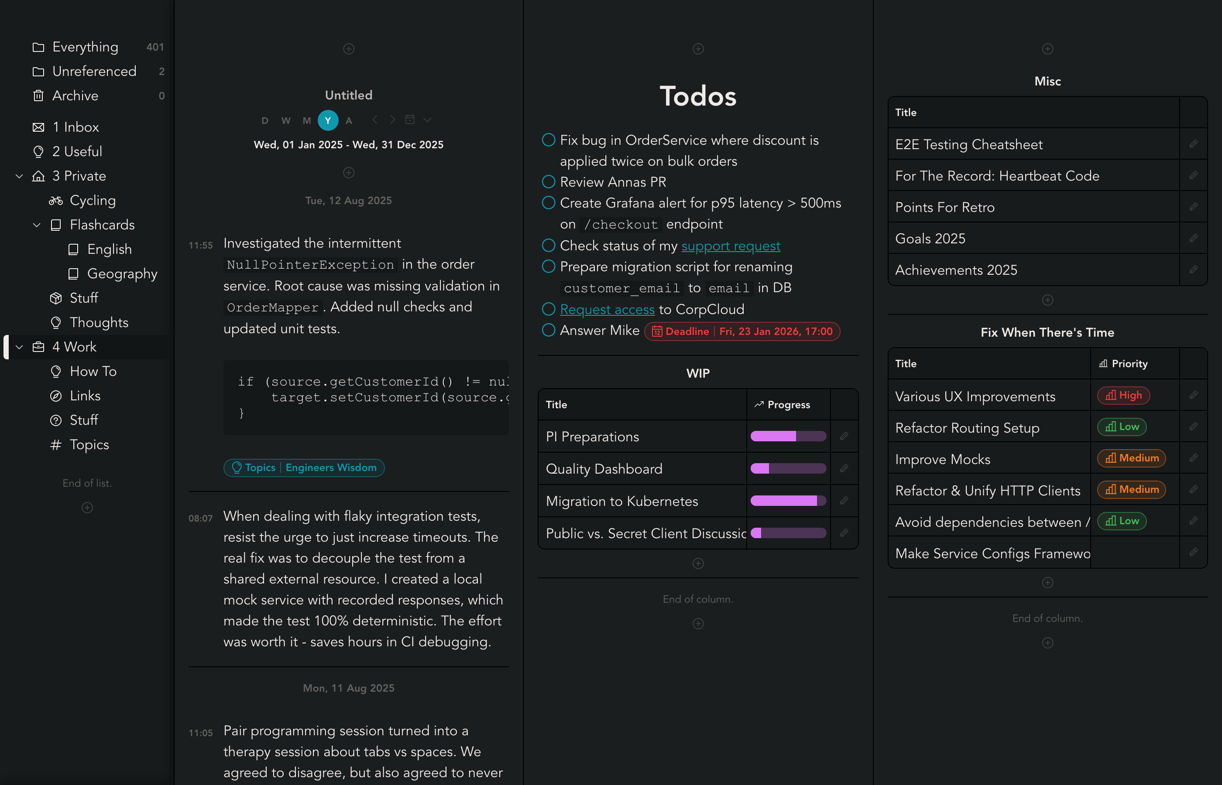Follow the Request access link

point(607,309)
